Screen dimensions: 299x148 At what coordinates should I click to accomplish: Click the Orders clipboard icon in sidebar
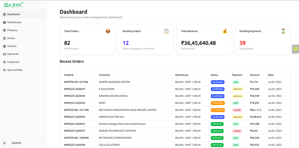5,38
